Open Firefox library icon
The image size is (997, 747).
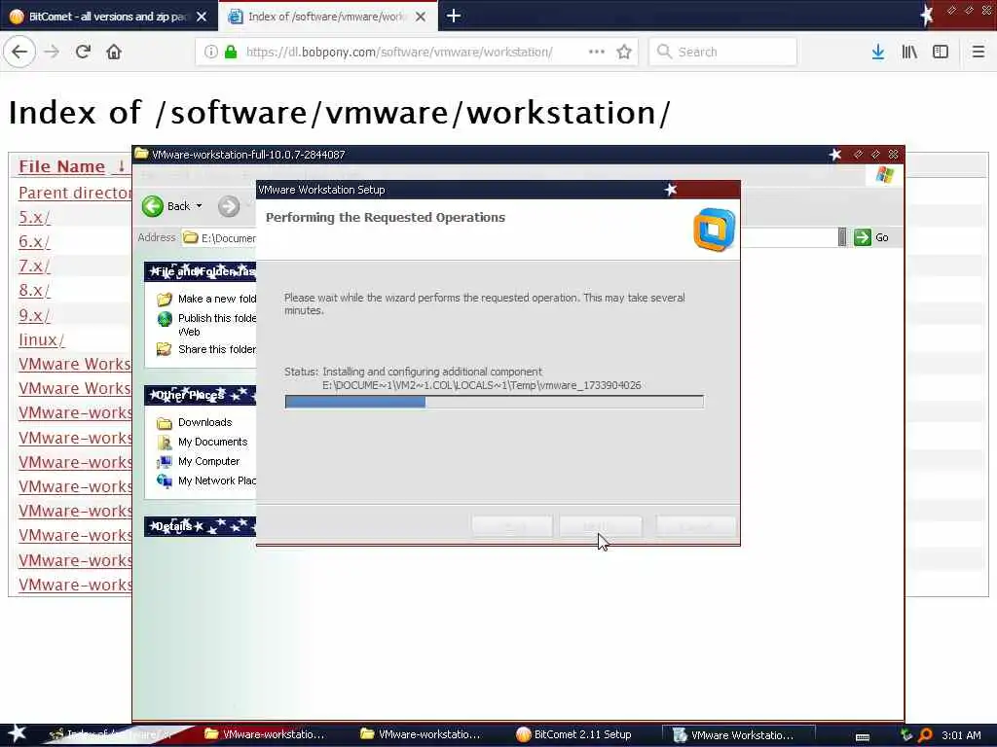[909, 52]
